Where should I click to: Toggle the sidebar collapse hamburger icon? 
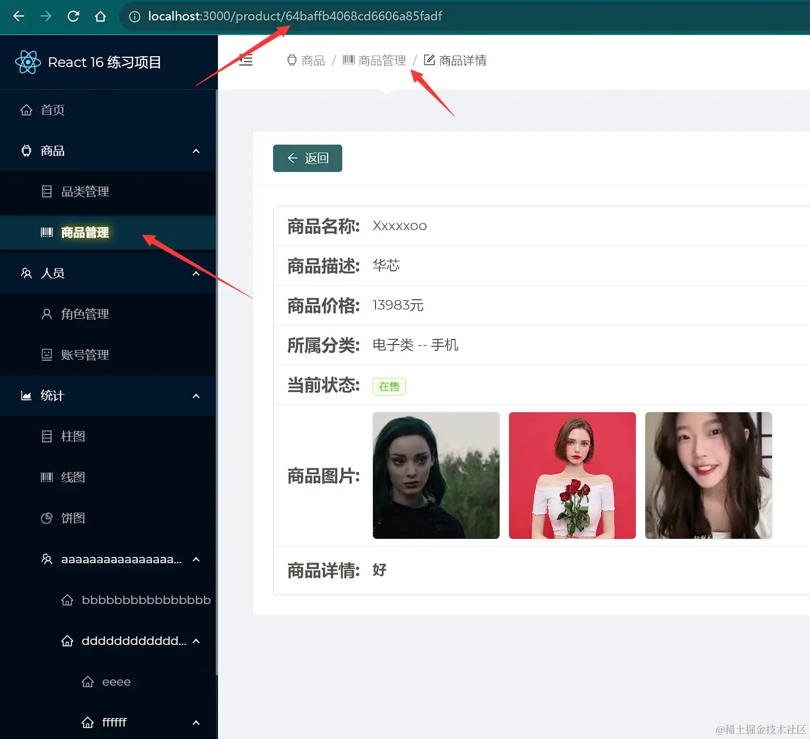246,60
